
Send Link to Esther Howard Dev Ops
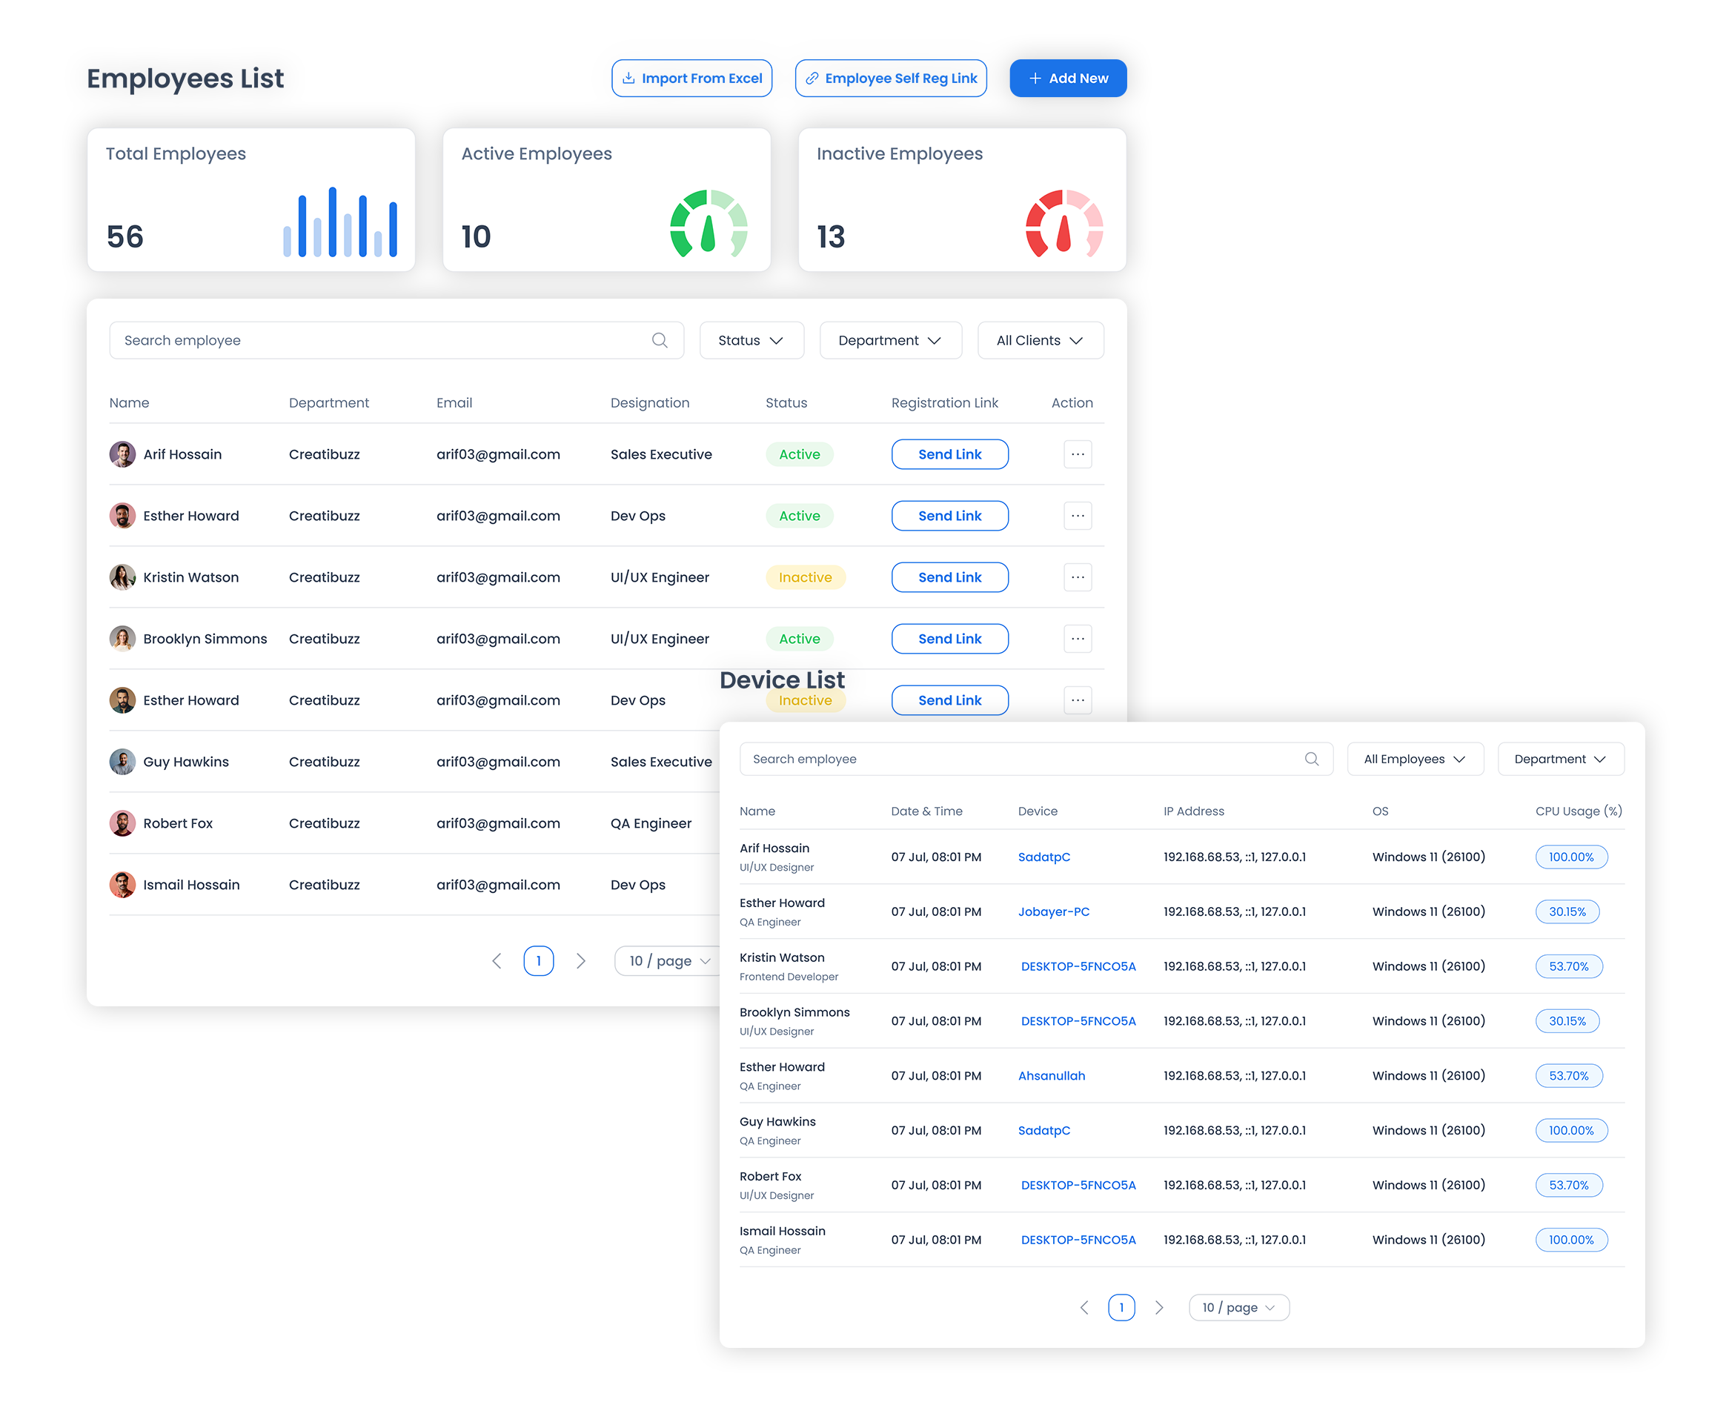[x=949, y=517]
